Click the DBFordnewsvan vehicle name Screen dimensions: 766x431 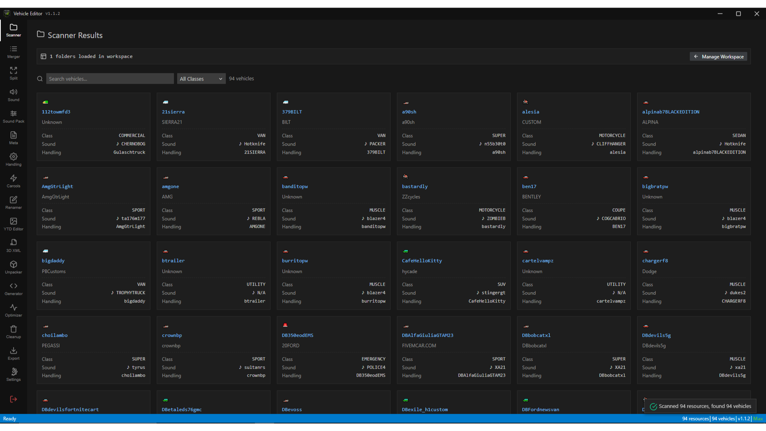pos(541,409)
